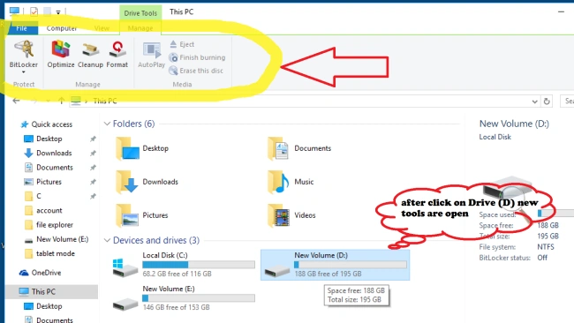Screen dimensions: 574x323
Task: Select the Desktop folder icon
Action: [x=127, y=148]
